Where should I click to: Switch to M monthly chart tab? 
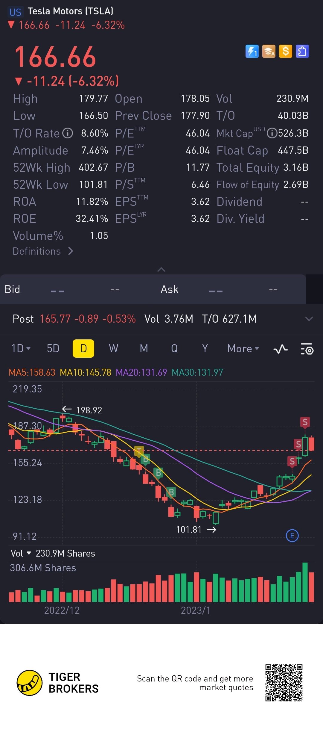tap(144, 348)
